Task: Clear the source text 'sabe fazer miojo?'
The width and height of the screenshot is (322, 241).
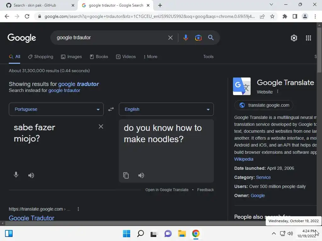Action: click(101, 126)
